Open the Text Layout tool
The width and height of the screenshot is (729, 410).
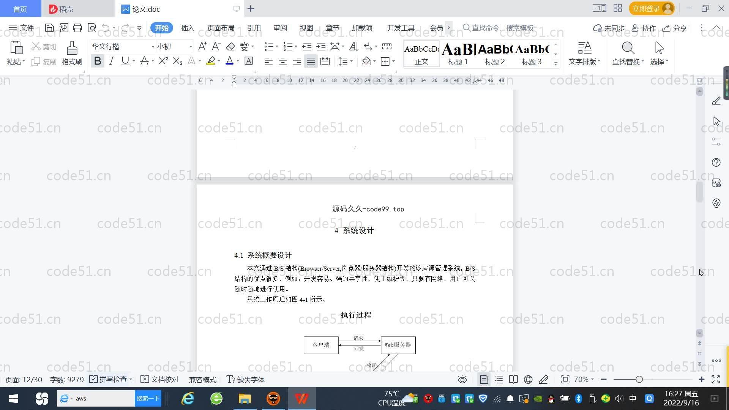[x=584, y=53]
